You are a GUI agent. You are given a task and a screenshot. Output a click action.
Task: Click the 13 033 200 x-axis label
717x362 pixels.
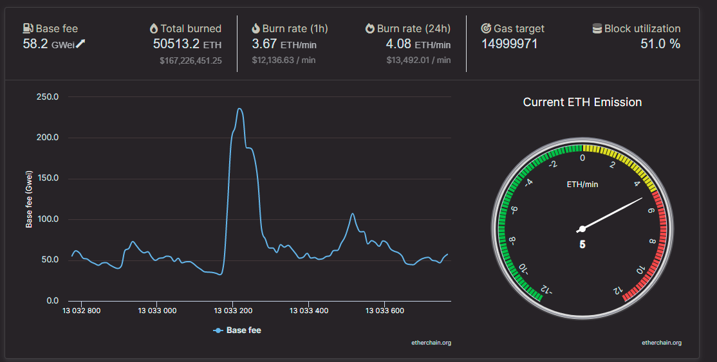(233, 311)
